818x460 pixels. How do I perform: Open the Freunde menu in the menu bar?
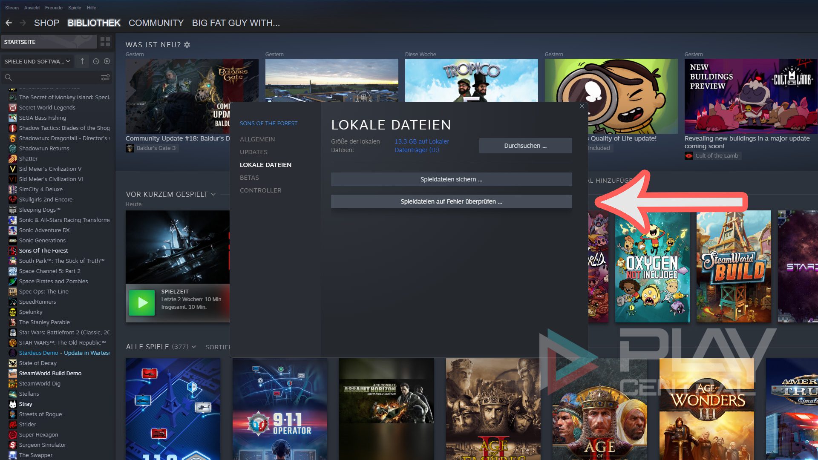[54, 8]
